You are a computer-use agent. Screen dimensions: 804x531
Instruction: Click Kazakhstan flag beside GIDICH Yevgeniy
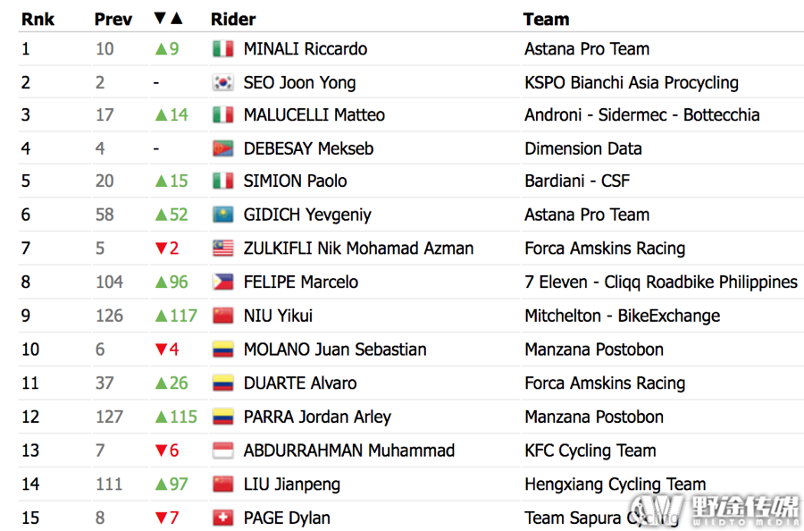[x=223, y=215]
